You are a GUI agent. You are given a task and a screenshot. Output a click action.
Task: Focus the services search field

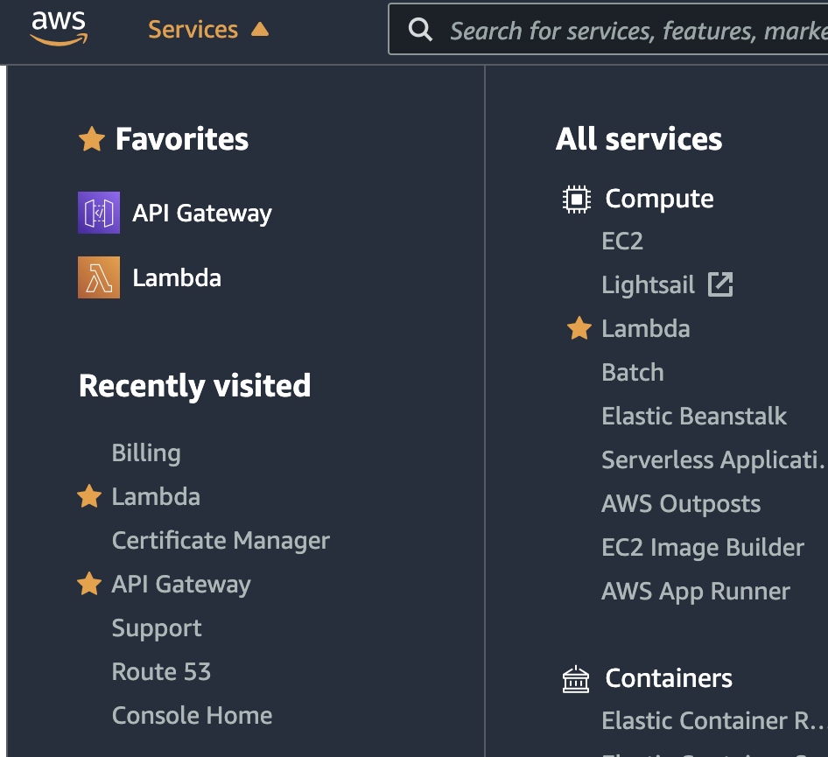tap(608, 30)
